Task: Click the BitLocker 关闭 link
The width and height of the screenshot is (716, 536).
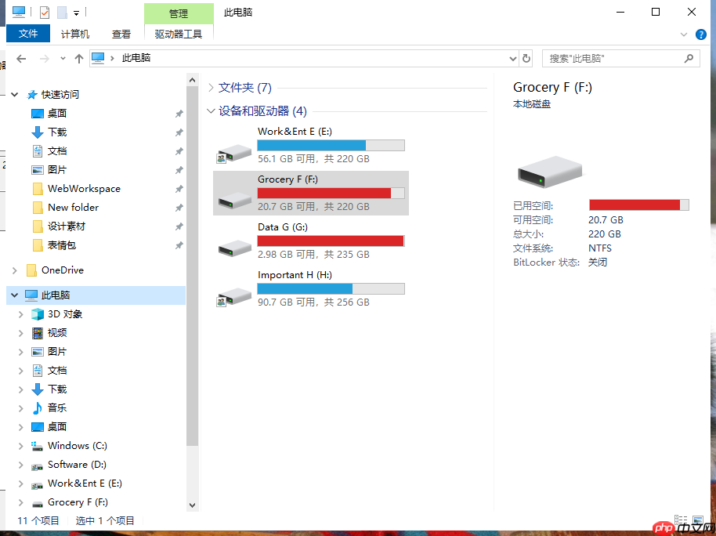Action: click(x=597, y=262)
